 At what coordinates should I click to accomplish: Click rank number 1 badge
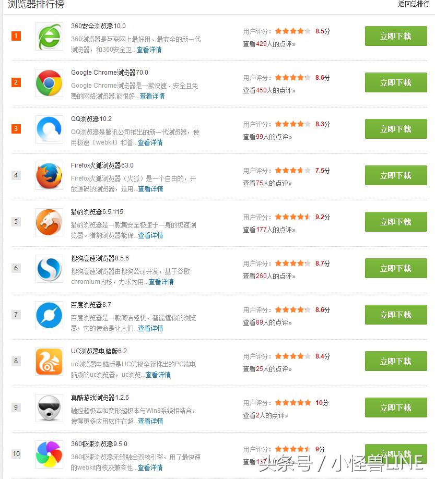[x=16, y=36]
